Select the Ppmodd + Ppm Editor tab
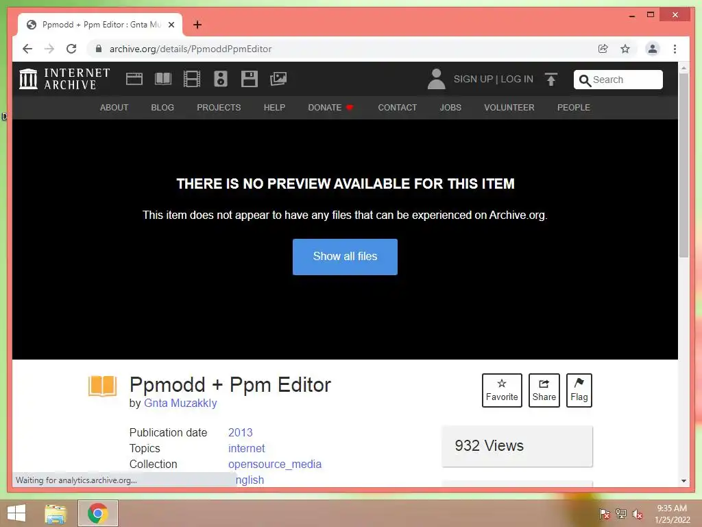702x527 pixels. coord(100,25)
